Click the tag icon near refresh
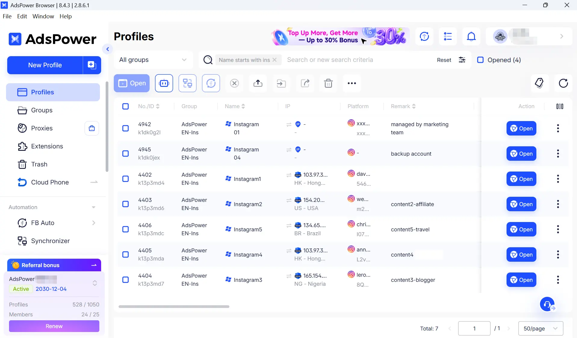The width and height of the screenshot is (577, 338). point(540,83)
